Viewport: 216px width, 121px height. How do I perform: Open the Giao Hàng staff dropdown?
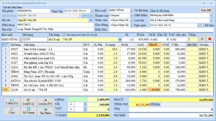[x=131, y=25]
